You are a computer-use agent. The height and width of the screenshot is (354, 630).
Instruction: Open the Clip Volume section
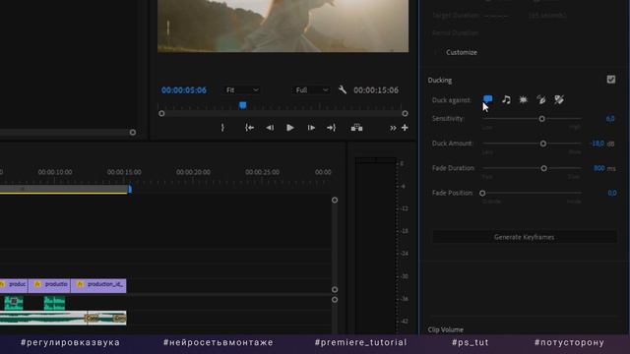click(x=446, y=329)
